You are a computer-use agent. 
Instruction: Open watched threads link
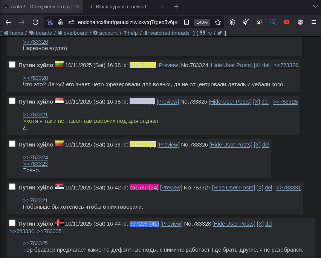(x=169, y=33)
